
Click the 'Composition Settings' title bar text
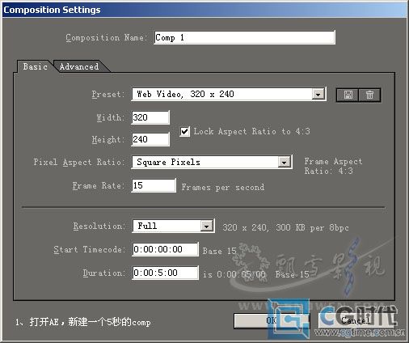tap(52, 10)
